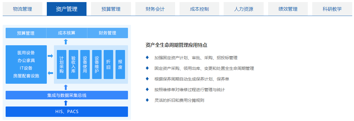Select the 计划采购 process block
354x121 pixels.
coord(62,64)
